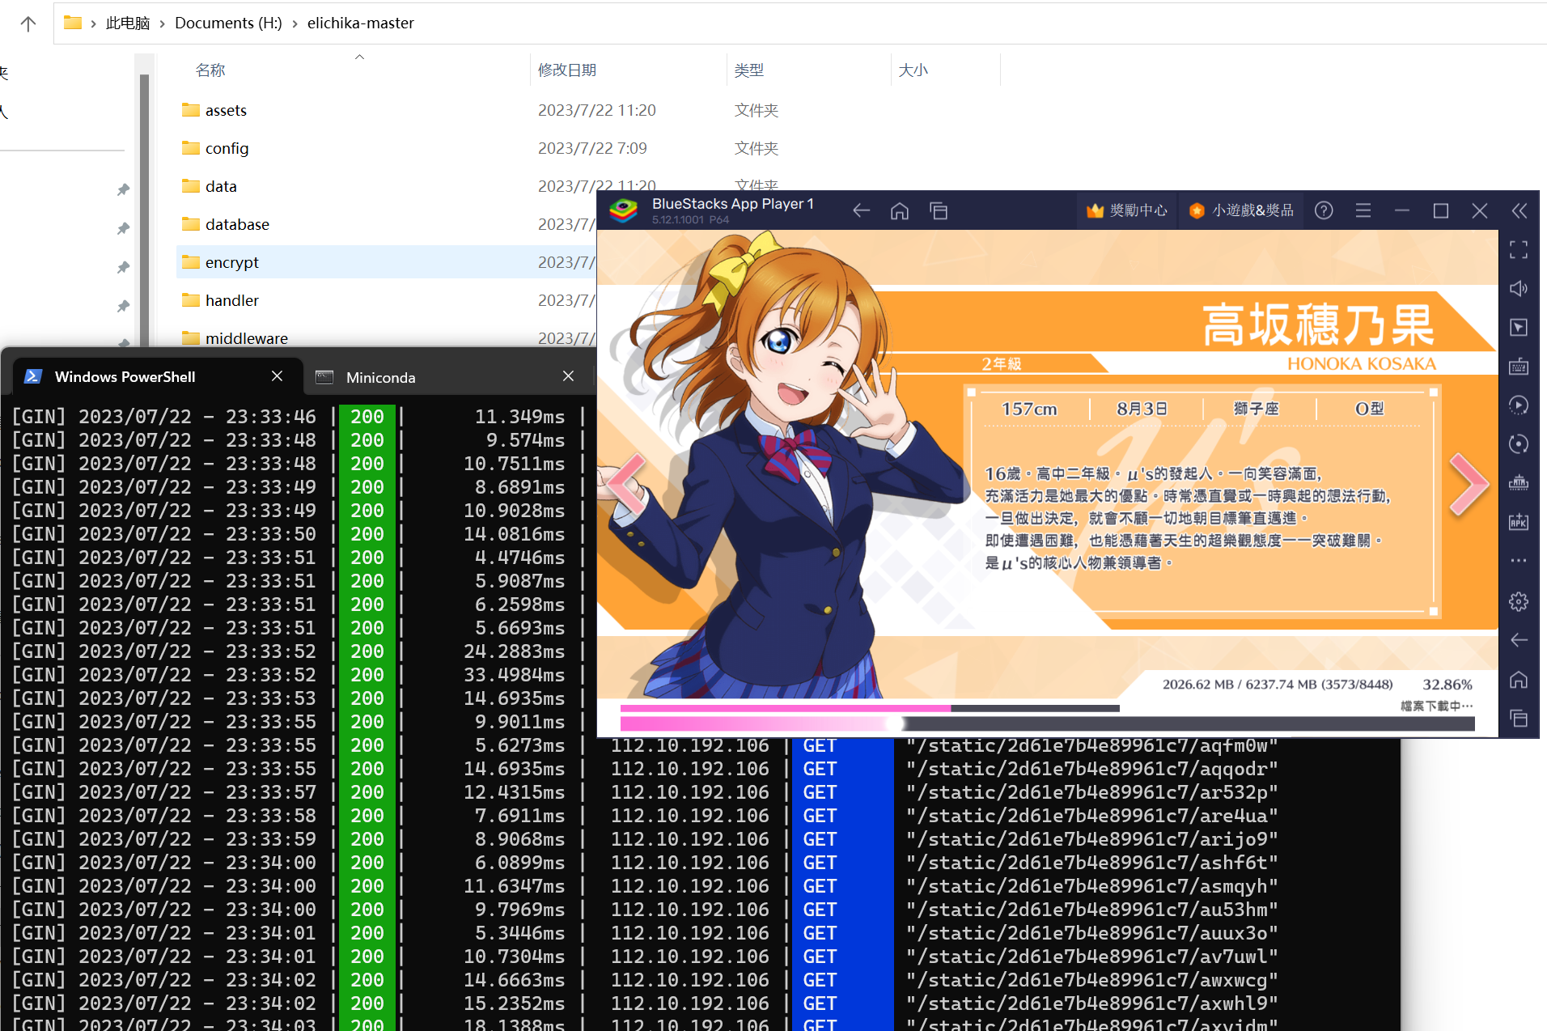Click 此电脑 in Explorer breadcrumb

pyautogui.click(x=128, y=23)
